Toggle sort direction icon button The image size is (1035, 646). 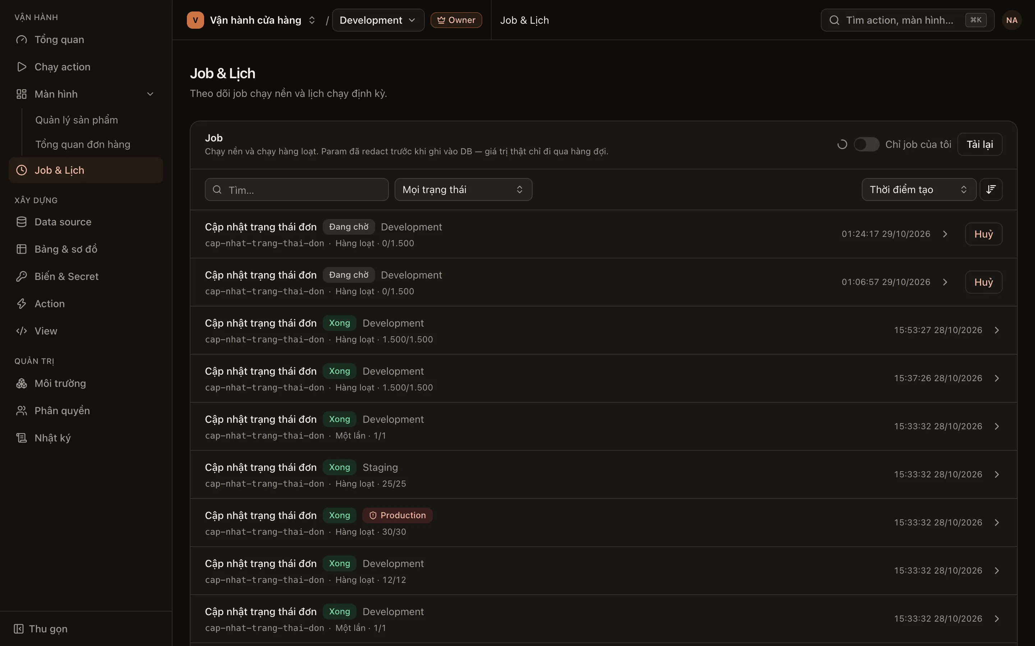pyautogui.click(x=991, y=189)
